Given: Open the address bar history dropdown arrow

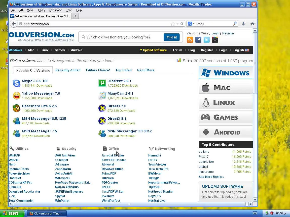Looking at the screenshot, I should (177, 24).
